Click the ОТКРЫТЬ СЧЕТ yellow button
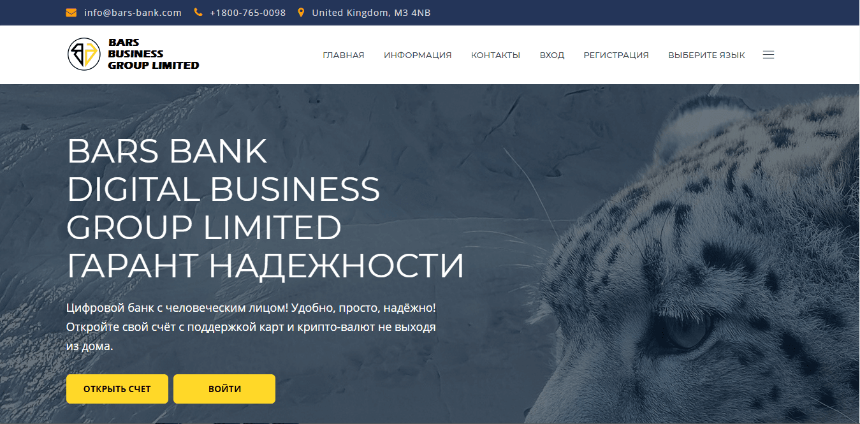Screen dimensions: 860x424 tap(117, 389)
